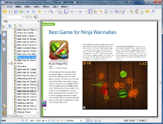
Task: Delete bookmark using trash icon
Action: point(10,26)
